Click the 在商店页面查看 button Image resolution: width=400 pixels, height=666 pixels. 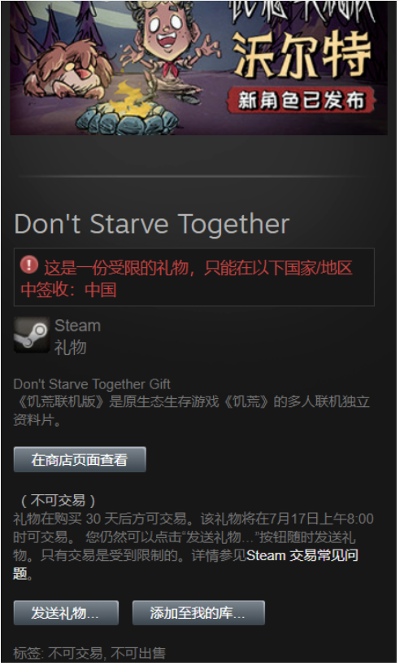[x=80, y=459]
